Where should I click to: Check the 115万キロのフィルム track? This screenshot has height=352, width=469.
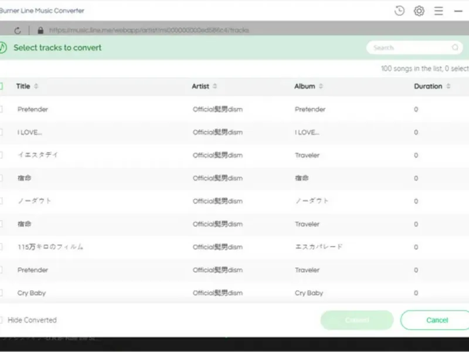(x=1, y=247)
